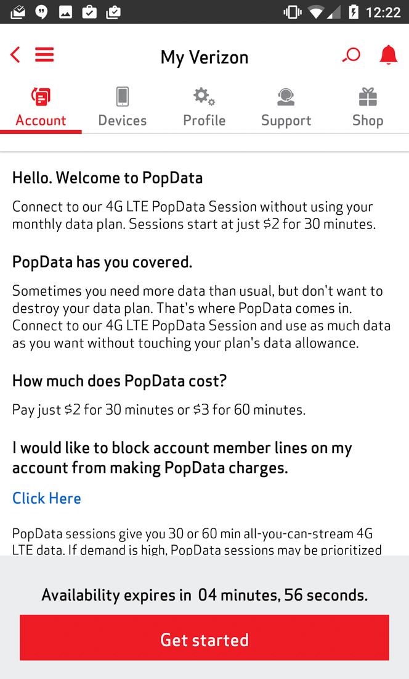
Task: Switch to the Profile tab
Action: pyautogui.click(x=204, y=120)
